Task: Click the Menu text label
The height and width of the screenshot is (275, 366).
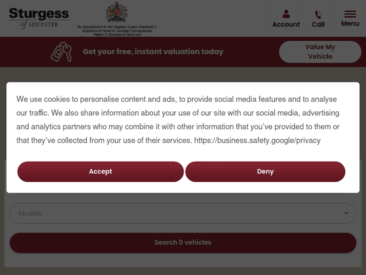Action: (x=350, y=23)
